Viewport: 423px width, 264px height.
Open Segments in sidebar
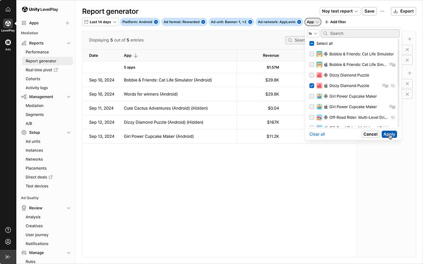coord(35,115)
